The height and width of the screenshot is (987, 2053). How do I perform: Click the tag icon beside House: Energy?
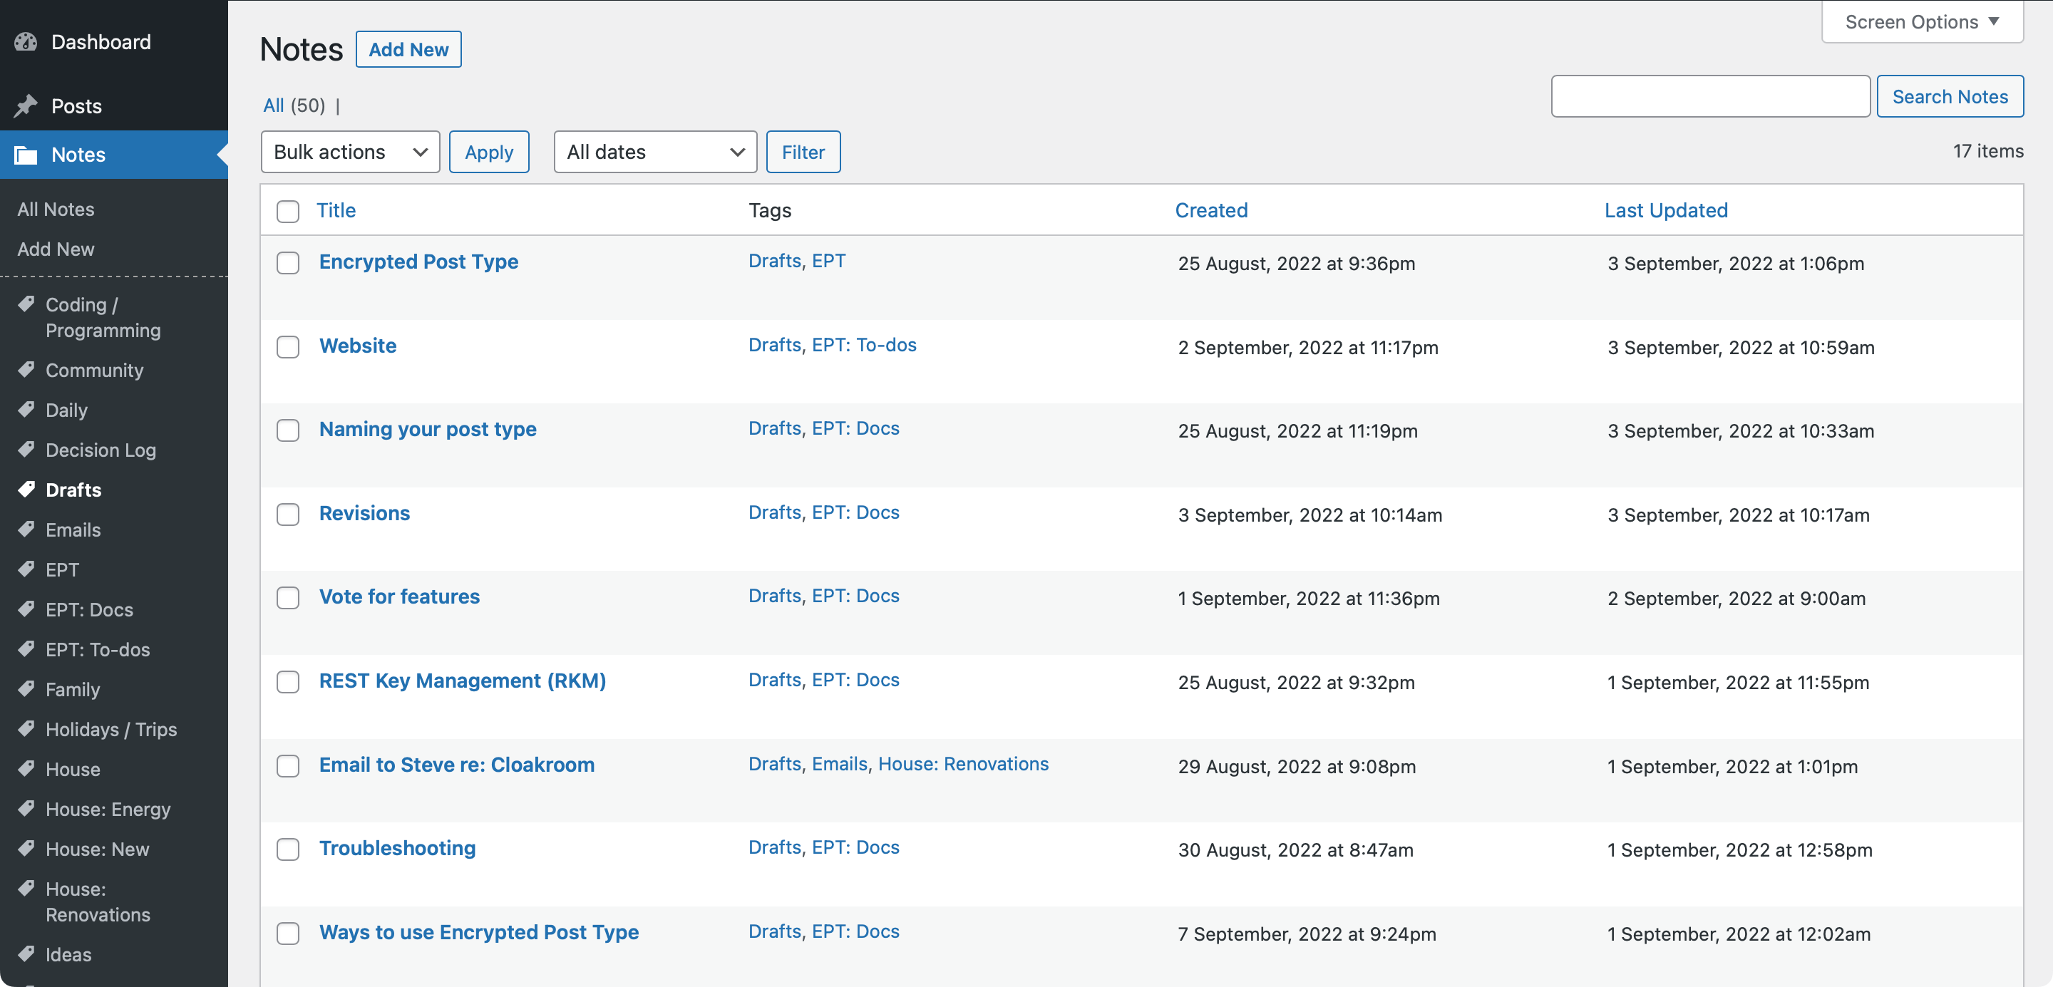[x=26, y=807]
